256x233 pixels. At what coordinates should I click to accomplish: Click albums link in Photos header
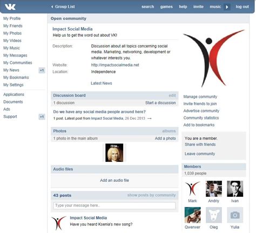coord(169,131)
